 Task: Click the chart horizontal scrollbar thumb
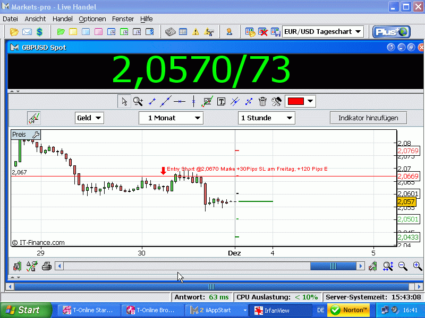click(x=333, y=266)
